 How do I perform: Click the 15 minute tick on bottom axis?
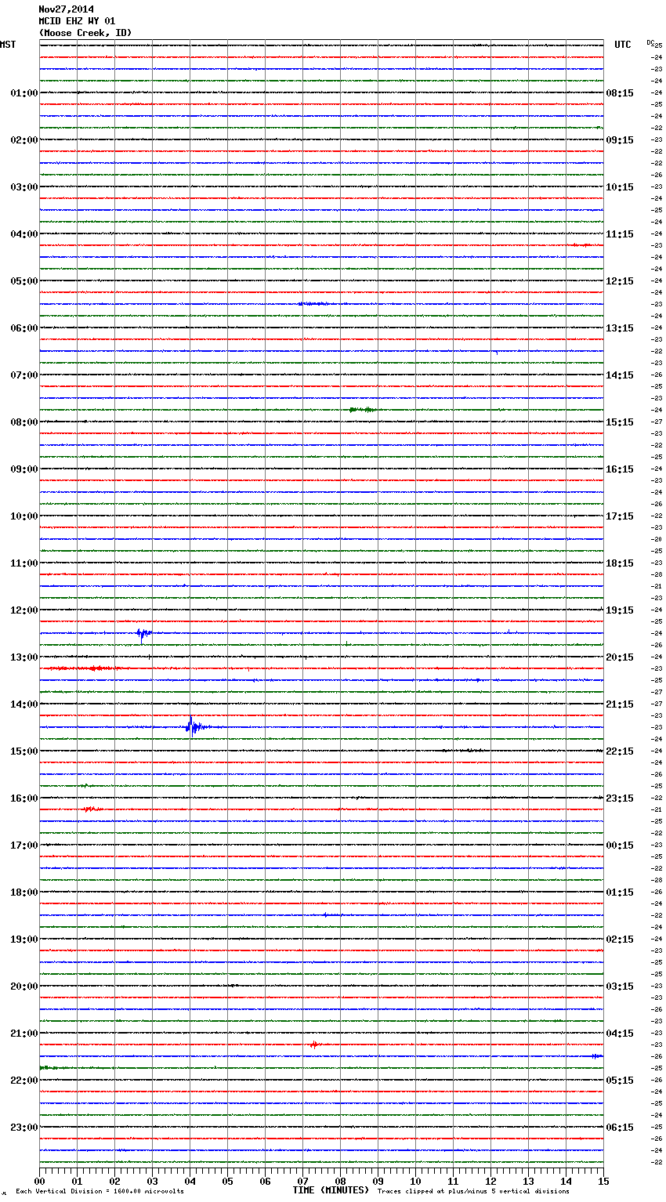tap(603, 1181)
